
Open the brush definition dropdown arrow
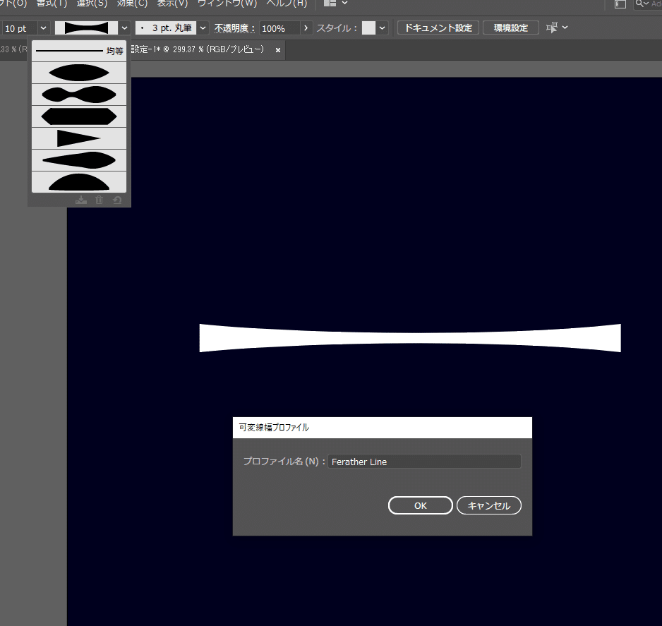click(203, 28)
